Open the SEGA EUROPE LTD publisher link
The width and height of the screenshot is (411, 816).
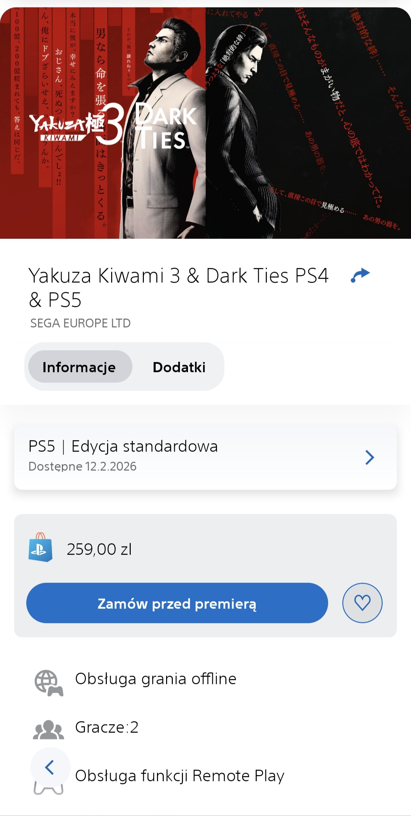point(81,323)
